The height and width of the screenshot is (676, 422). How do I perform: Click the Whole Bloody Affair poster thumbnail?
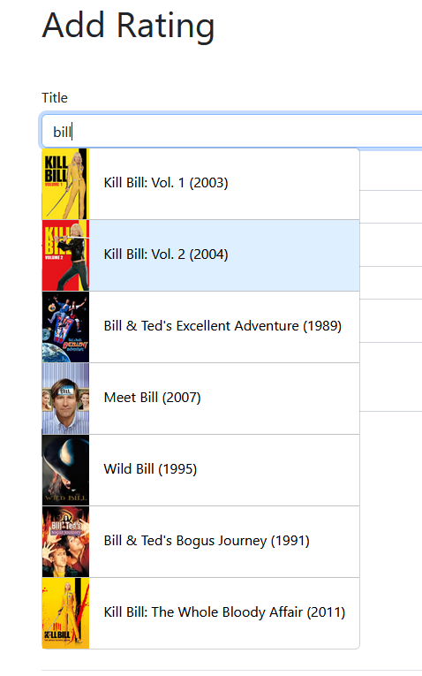pos(65,613)
